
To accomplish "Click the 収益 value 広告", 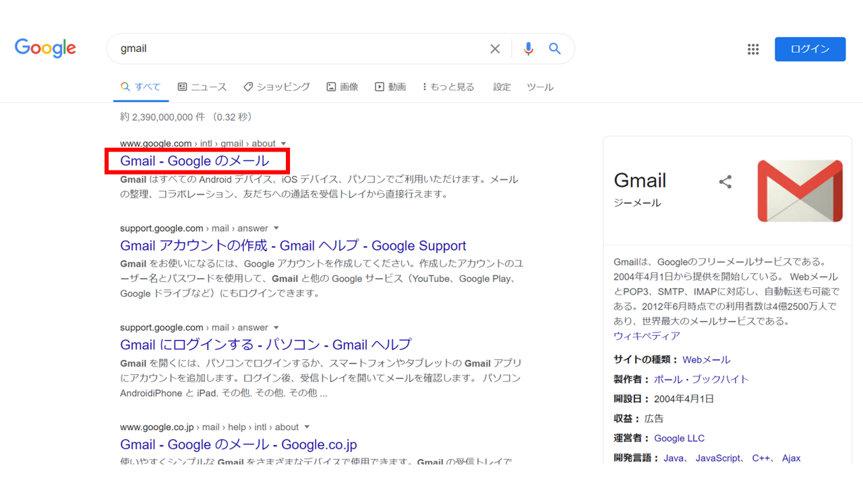I will [x=654, y=419].
